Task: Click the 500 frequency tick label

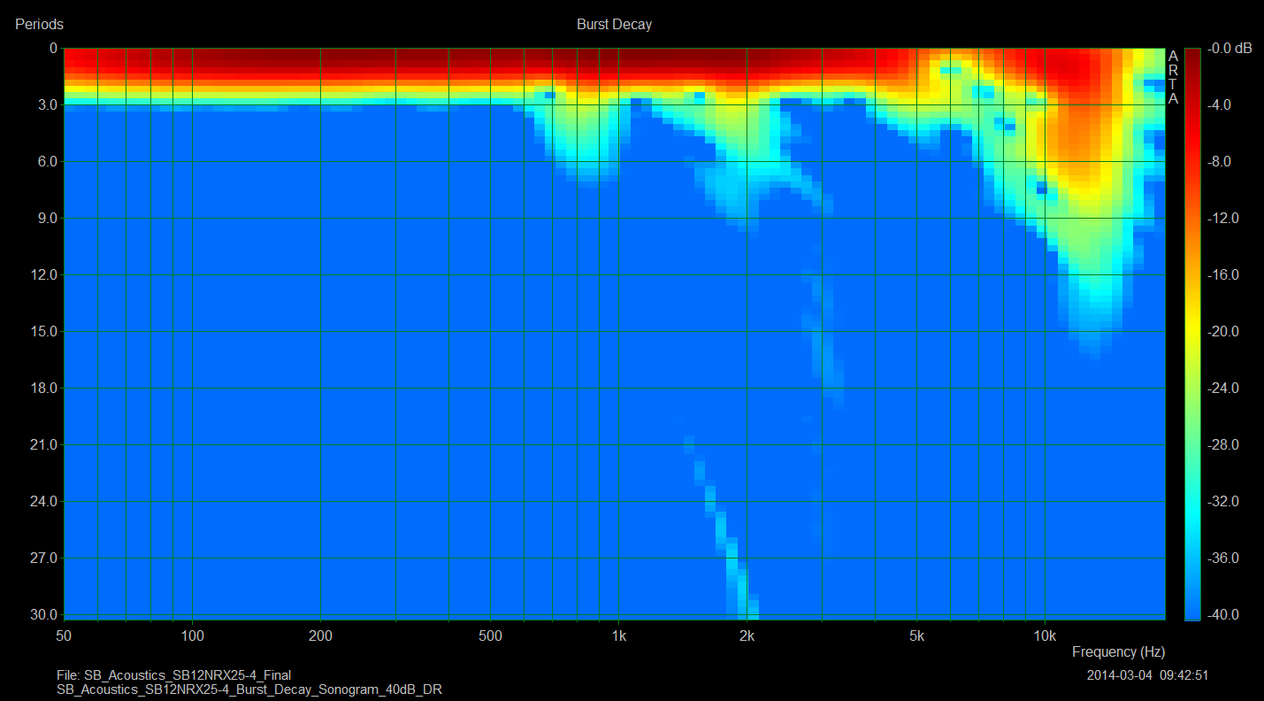Action: [490, 636]
